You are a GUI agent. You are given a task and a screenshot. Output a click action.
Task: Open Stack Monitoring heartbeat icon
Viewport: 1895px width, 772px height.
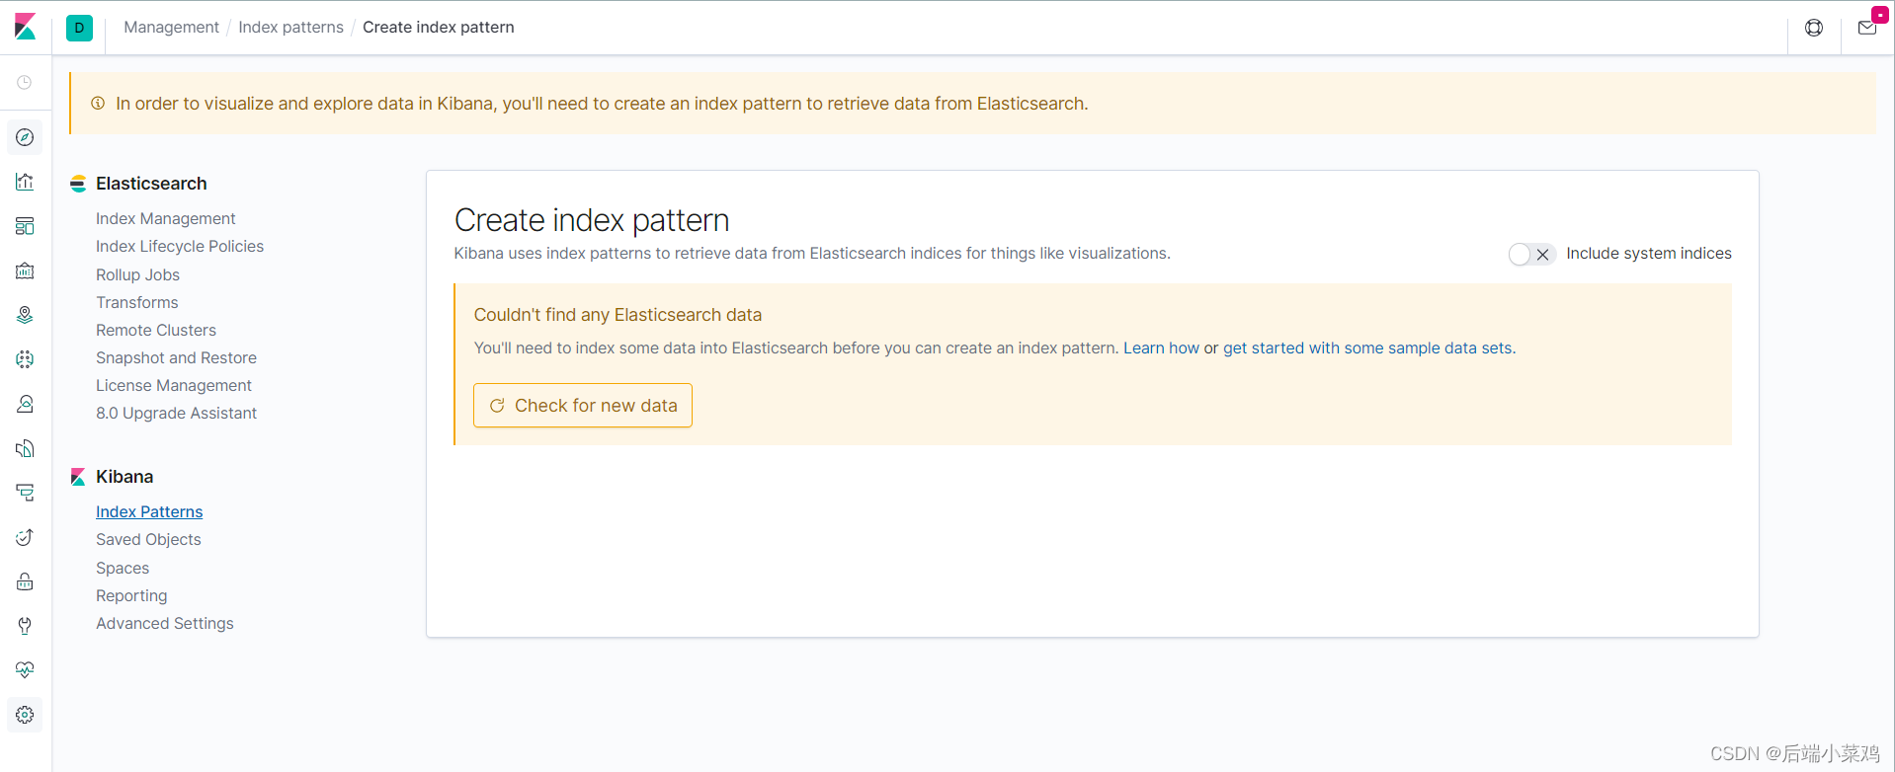(x=25, y=670)
